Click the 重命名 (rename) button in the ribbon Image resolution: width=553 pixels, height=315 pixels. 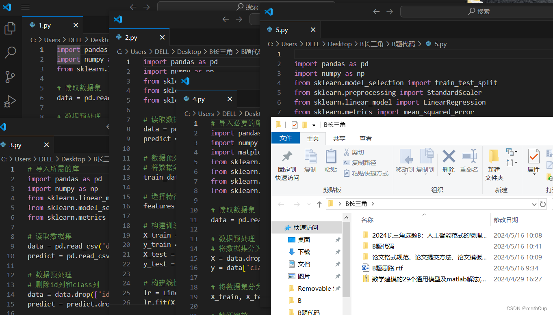[x=469, y=161]
